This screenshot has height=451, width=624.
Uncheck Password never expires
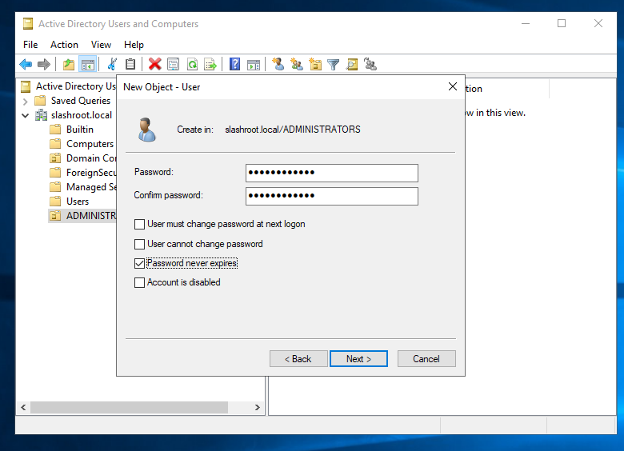coord(140,263)
